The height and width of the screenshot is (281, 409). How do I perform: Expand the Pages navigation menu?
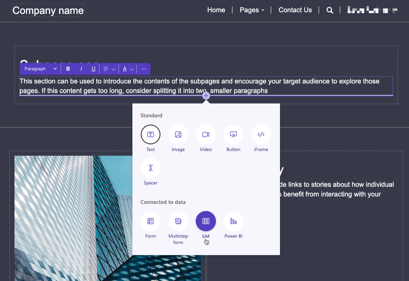[252, 10]
